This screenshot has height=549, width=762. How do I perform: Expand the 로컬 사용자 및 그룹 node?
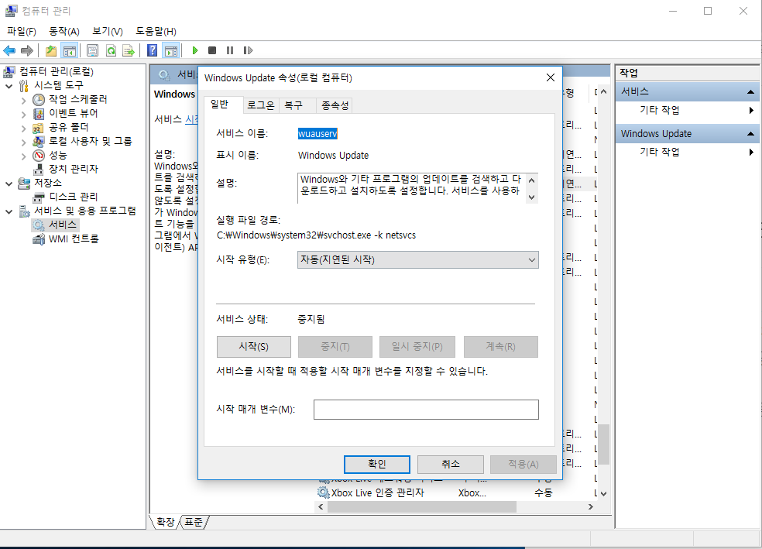click(x=23, y=142)
